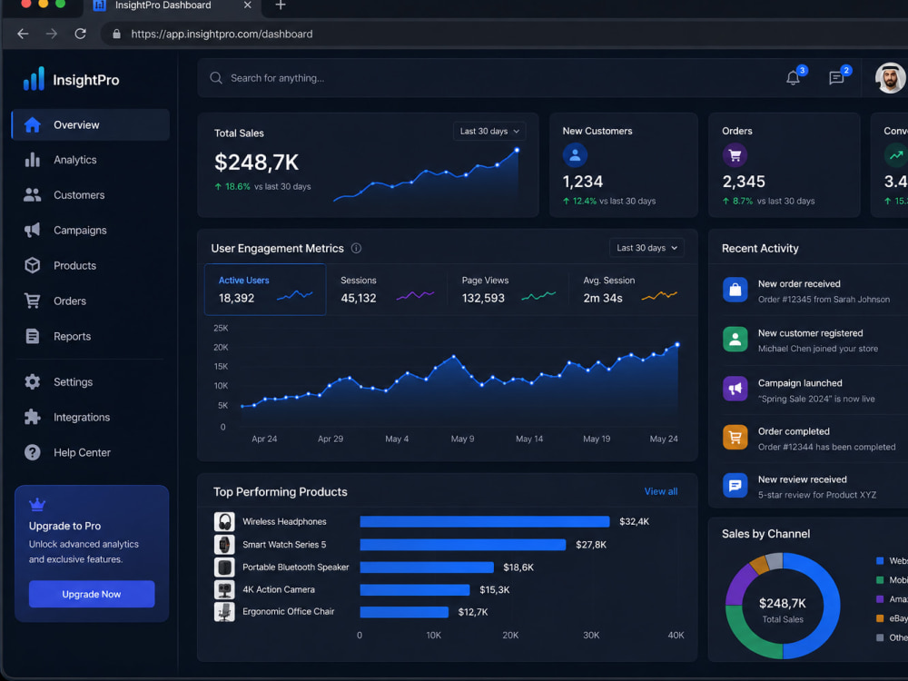
Task: Open the notifications bell icon
Action: 793,77
